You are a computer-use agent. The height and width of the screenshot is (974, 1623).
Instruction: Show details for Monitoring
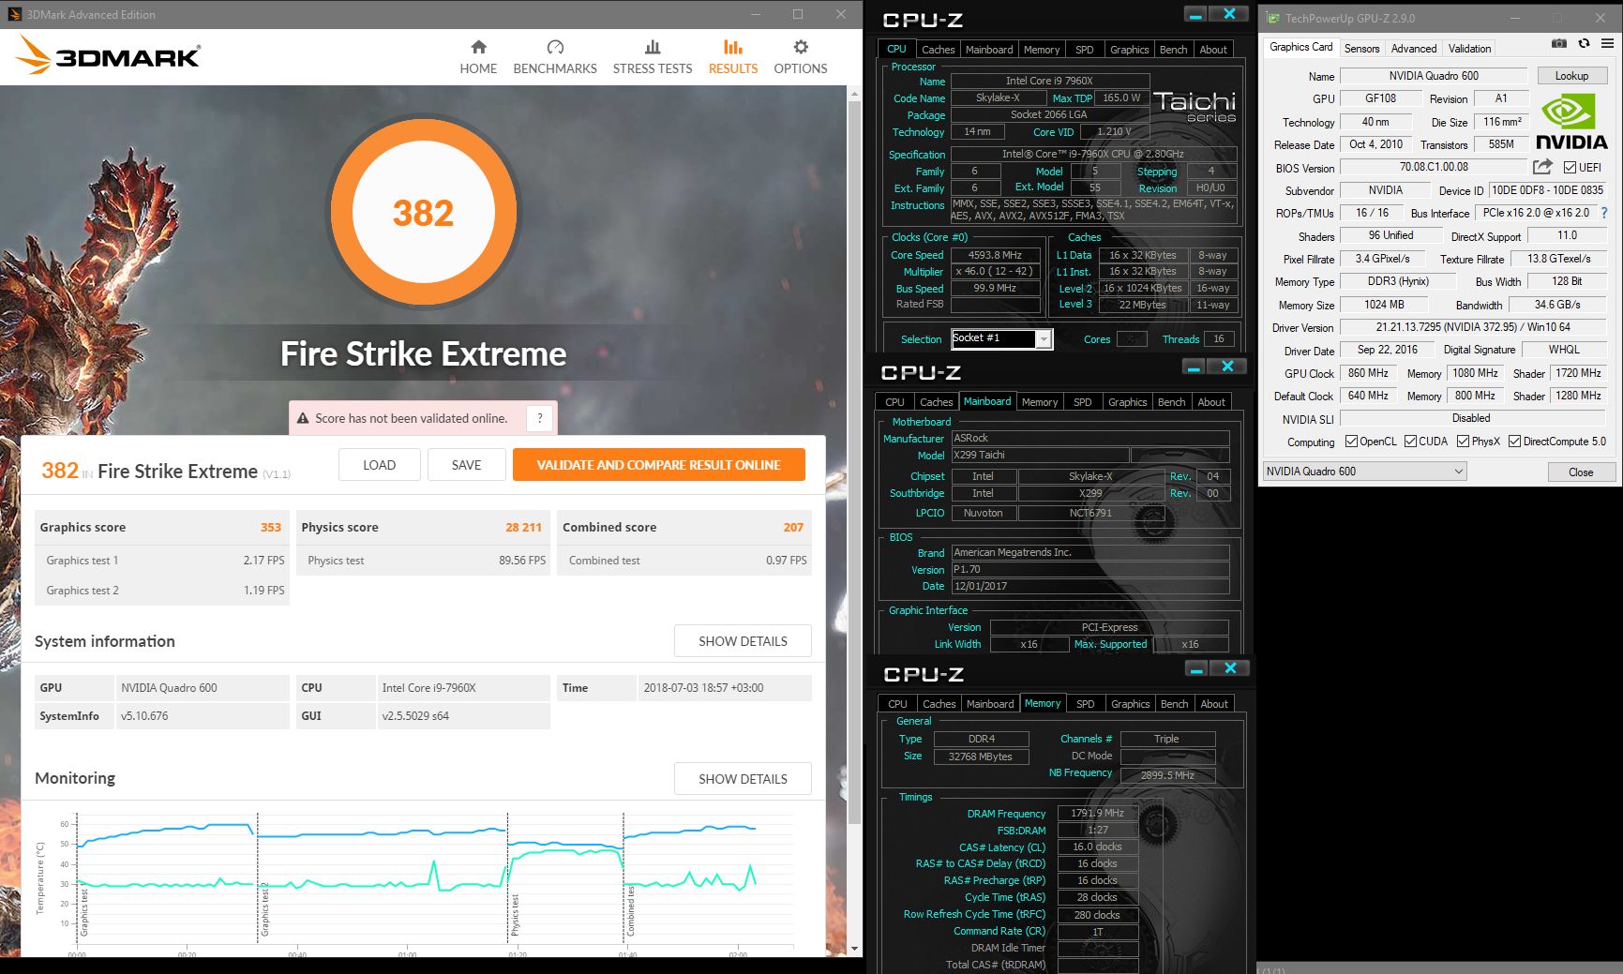(743, 779)
